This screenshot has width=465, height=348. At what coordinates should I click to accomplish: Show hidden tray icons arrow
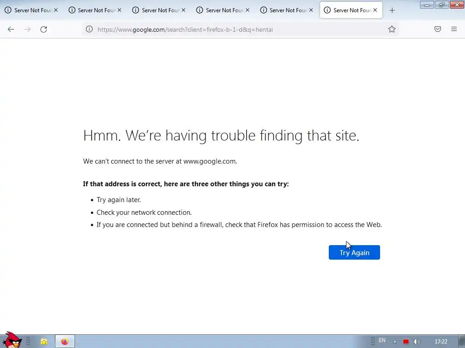point(395,342)
